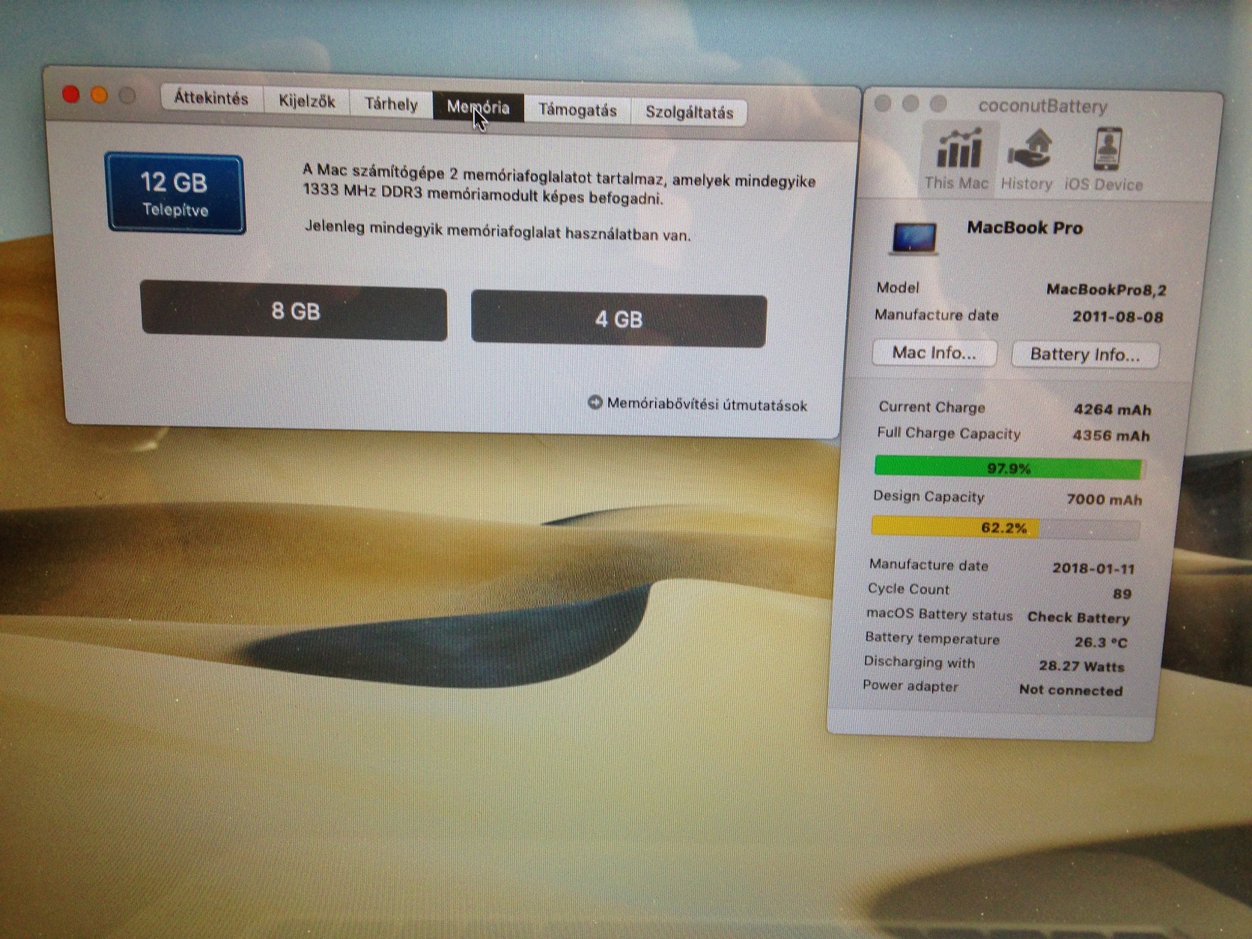Open the Szolgáltatás tab
This screenshot has height=939, width=1252.
(x=689, y=112)
